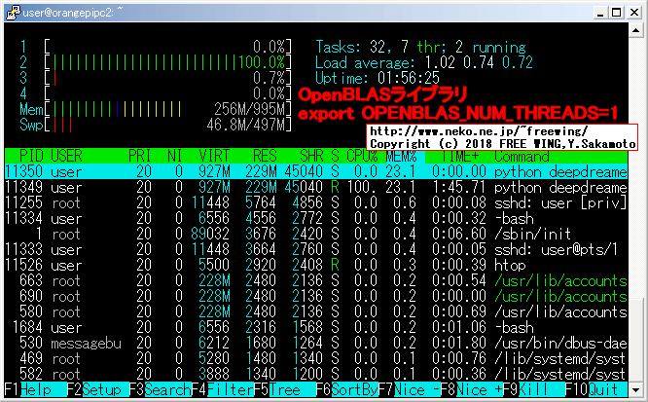Close the PuTTY window
The width and height of the screenshot is (648, 402).
click(x=634, y=13)
